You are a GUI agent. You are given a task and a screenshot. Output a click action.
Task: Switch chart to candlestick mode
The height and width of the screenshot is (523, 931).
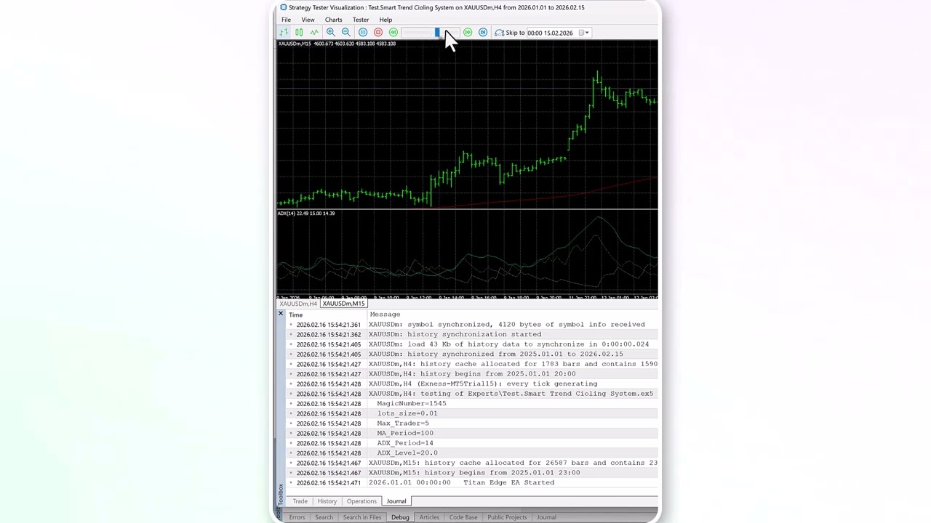tap(299, 33)
